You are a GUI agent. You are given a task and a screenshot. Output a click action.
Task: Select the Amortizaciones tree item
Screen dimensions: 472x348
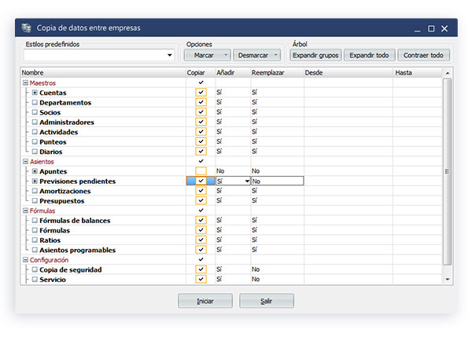(x=65, y=191)
